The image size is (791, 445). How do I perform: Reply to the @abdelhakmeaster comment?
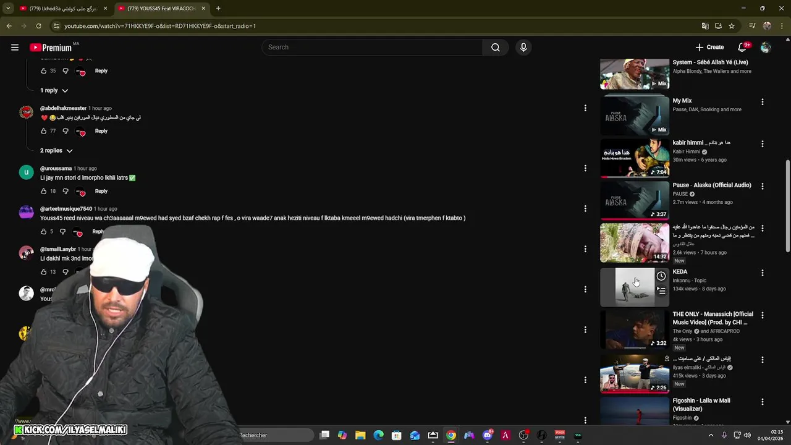pyautogui.click(x=101, y=131)
